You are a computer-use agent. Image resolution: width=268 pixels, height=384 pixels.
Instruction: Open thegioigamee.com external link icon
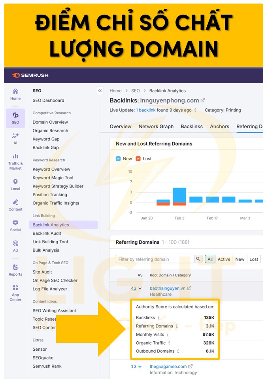(x=191, y=366)
